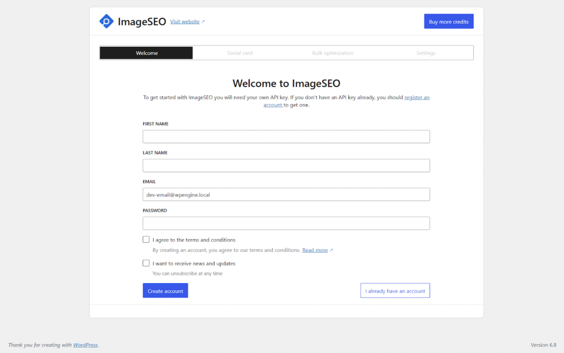This screenshot has width=564, height=353.
Task: Open the WordPress footer link
Action: [85, 345]
